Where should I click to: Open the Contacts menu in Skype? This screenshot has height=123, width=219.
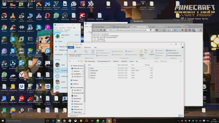point(62,28)
